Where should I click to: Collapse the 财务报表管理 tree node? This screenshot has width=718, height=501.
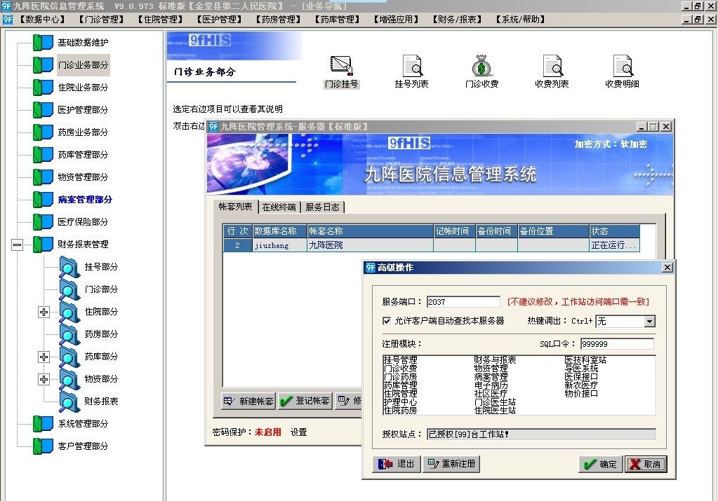tap(18, 245)
